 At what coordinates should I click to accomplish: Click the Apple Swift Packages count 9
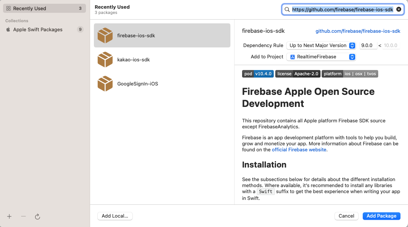[80, 29]
